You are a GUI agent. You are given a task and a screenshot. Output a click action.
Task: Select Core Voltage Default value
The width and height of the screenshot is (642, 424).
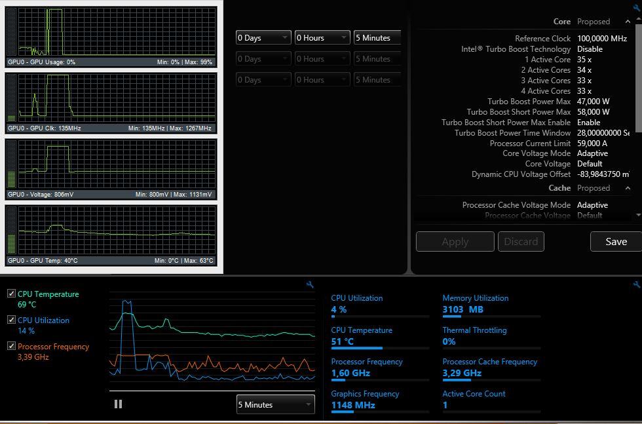click(x=590, y=164)
